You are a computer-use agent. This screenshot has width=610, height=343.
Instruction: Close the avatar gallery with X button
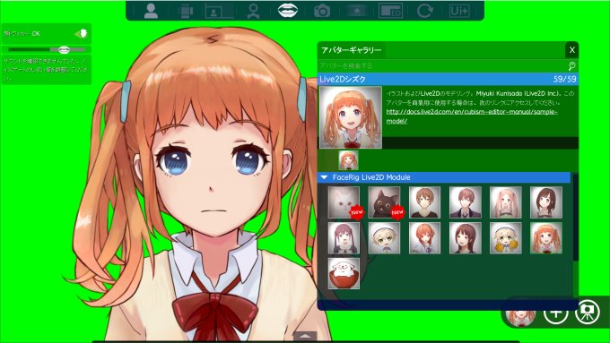(x=571, y=50)
